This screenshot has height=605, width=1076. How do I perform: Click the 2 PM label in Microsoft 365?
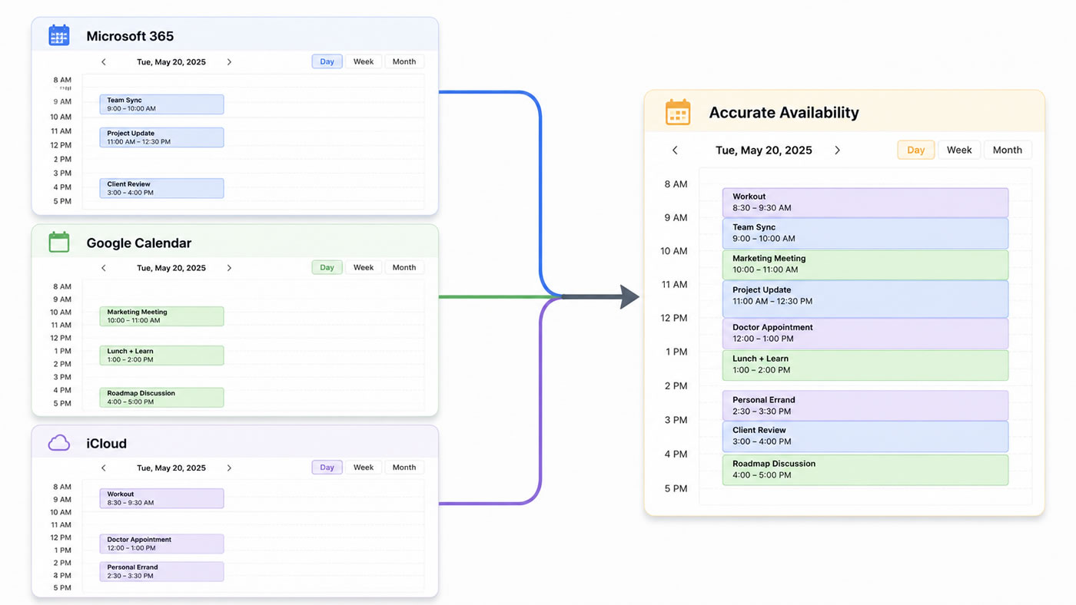pos(62,160)
